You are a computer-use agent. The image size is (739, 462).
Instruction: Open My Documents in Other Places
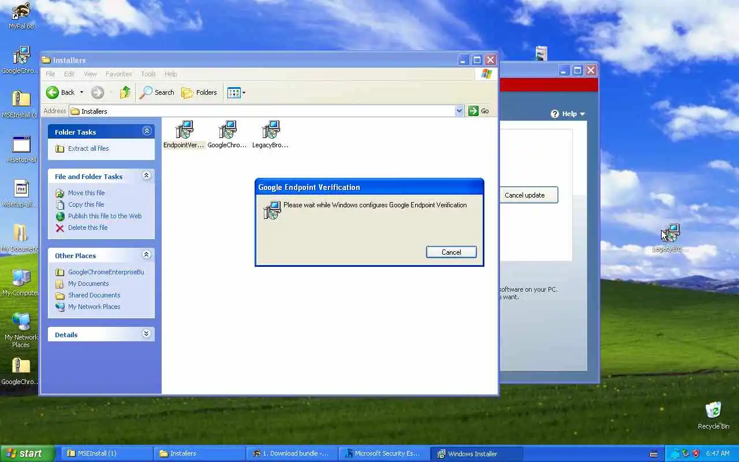88,284
